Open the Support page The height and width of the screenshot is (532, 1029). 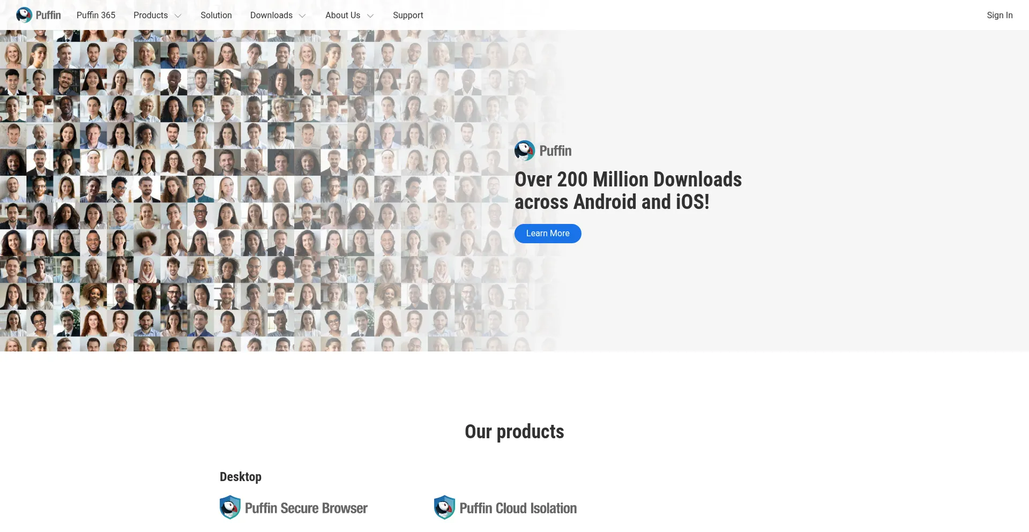click(408, 15)
